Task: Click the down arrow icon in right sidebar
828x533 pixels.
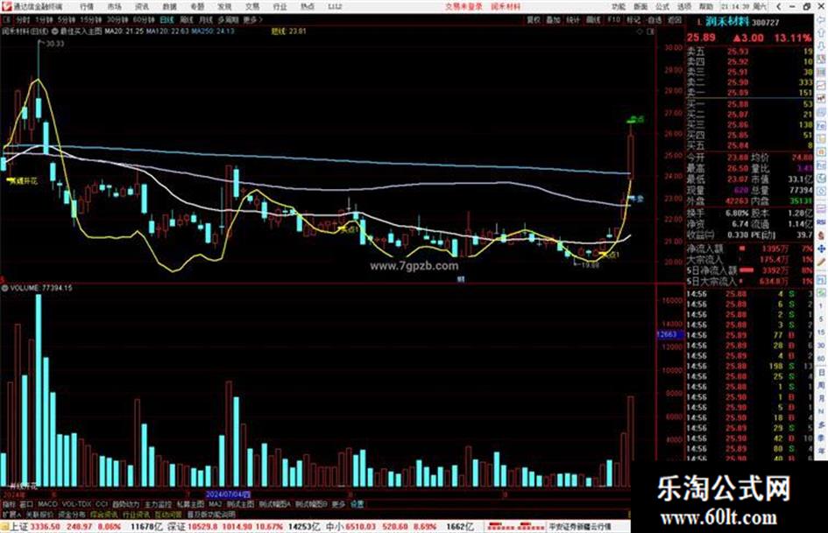Action: [821, 47]
